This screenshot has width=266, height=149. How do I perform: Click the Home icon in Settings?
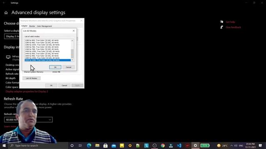pyautogui.click(x=6, y=13)
